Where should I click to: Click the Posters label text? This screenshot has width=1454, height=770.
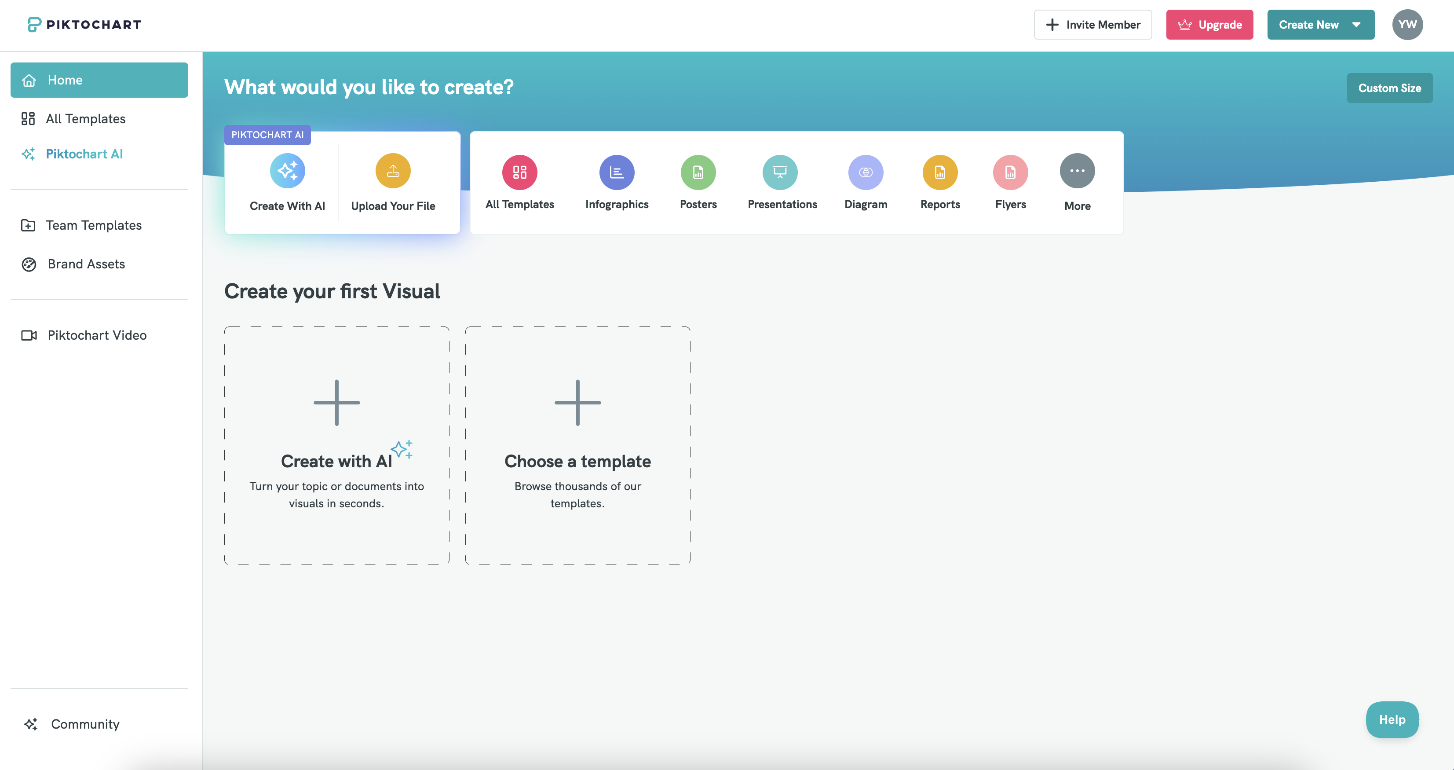(x=698, y=204)
